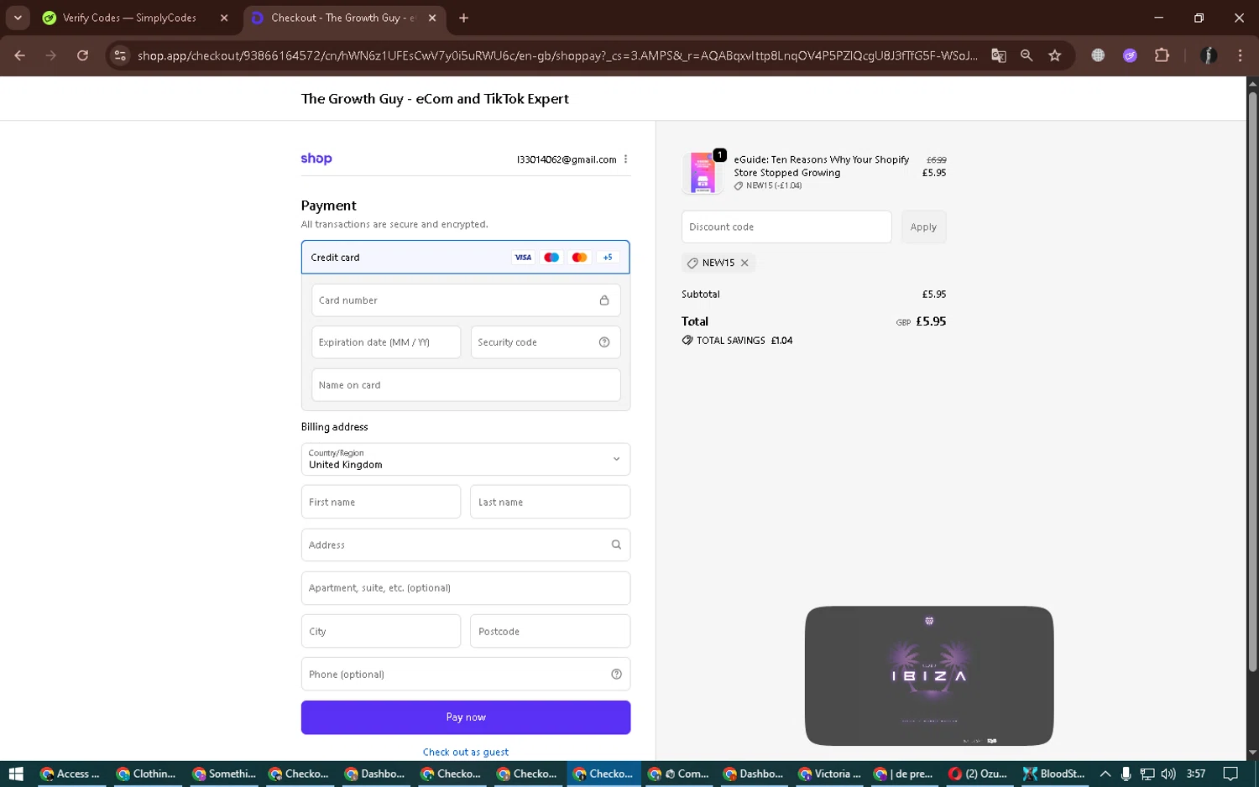Show the +5 additional card types

[608, 258]
